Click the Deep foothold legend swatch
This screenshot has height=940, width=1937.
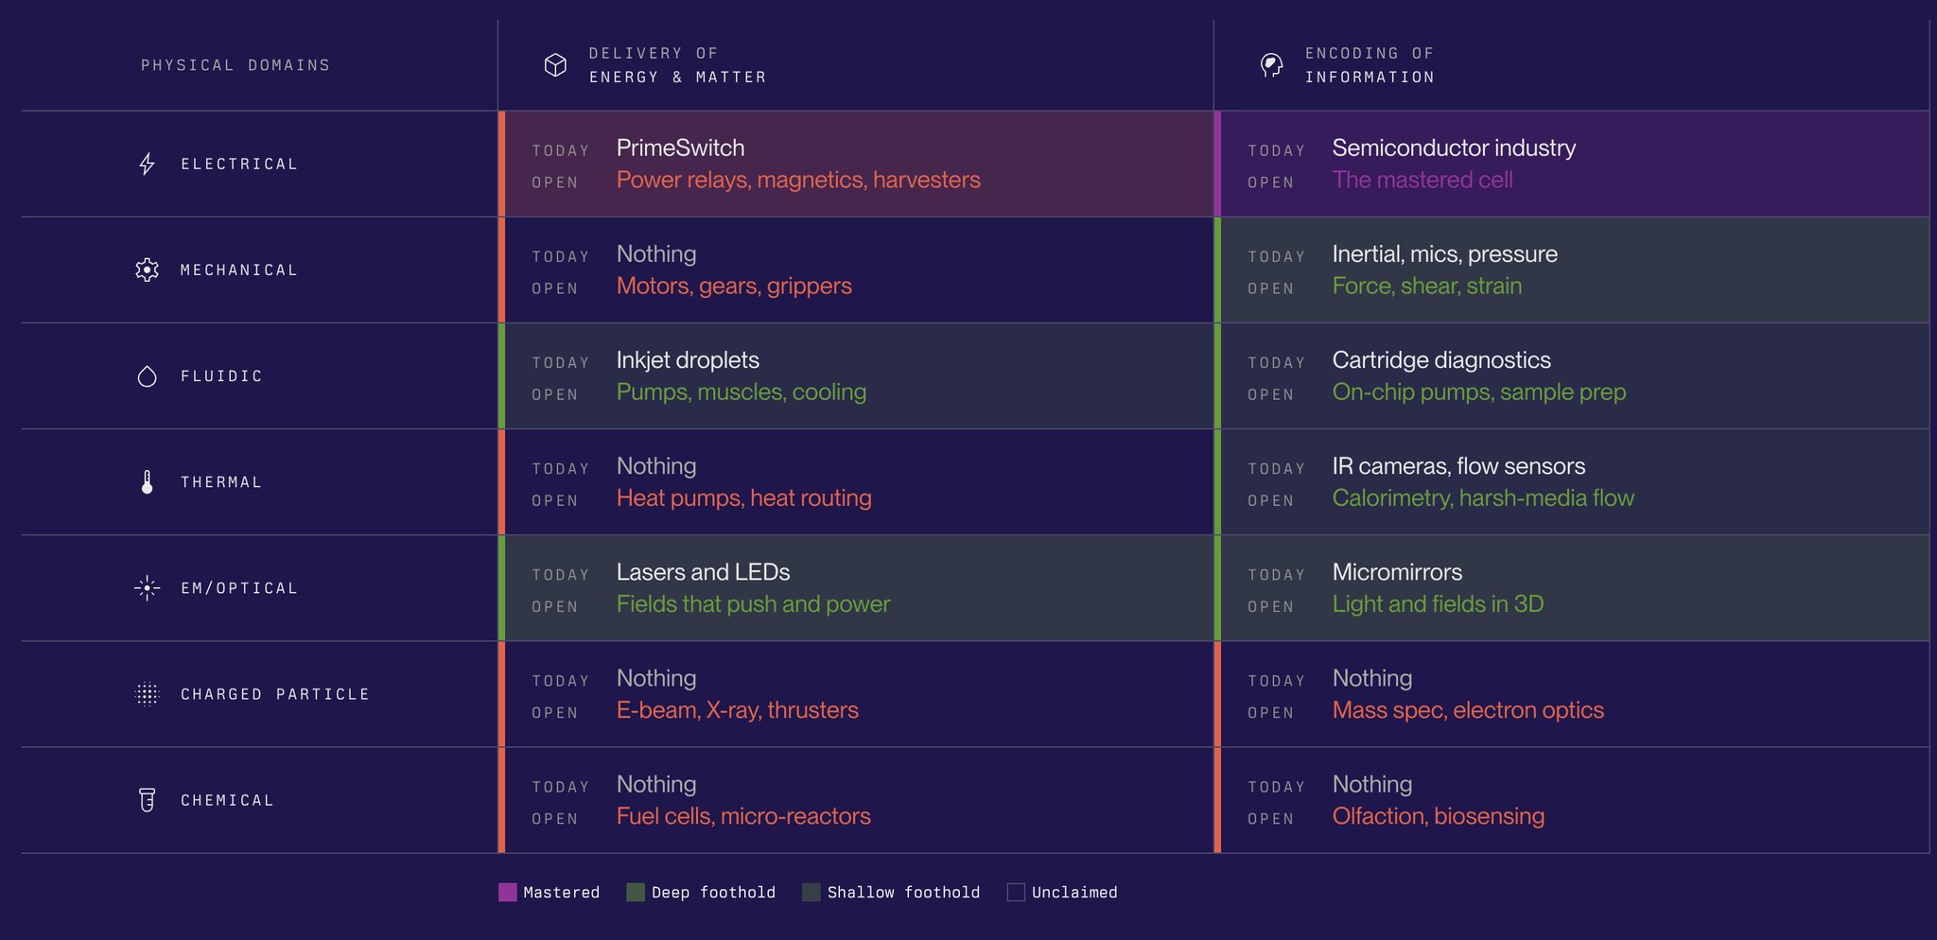pos(636,892)
